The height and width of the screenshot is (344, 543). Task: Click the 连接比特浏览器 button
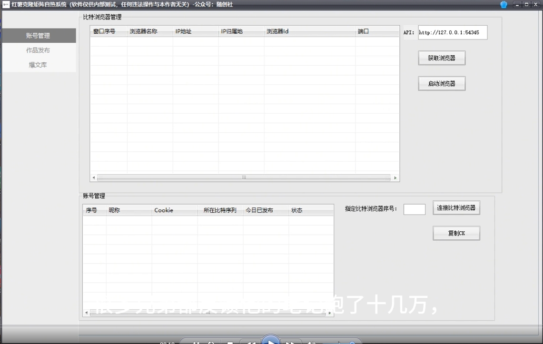456,208
